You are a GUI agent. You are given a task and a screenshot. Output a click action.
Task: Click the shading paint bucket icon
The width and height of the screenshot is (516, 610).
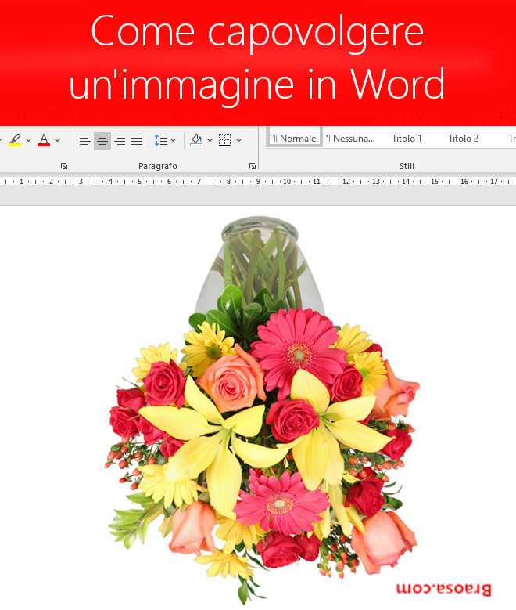196,140
